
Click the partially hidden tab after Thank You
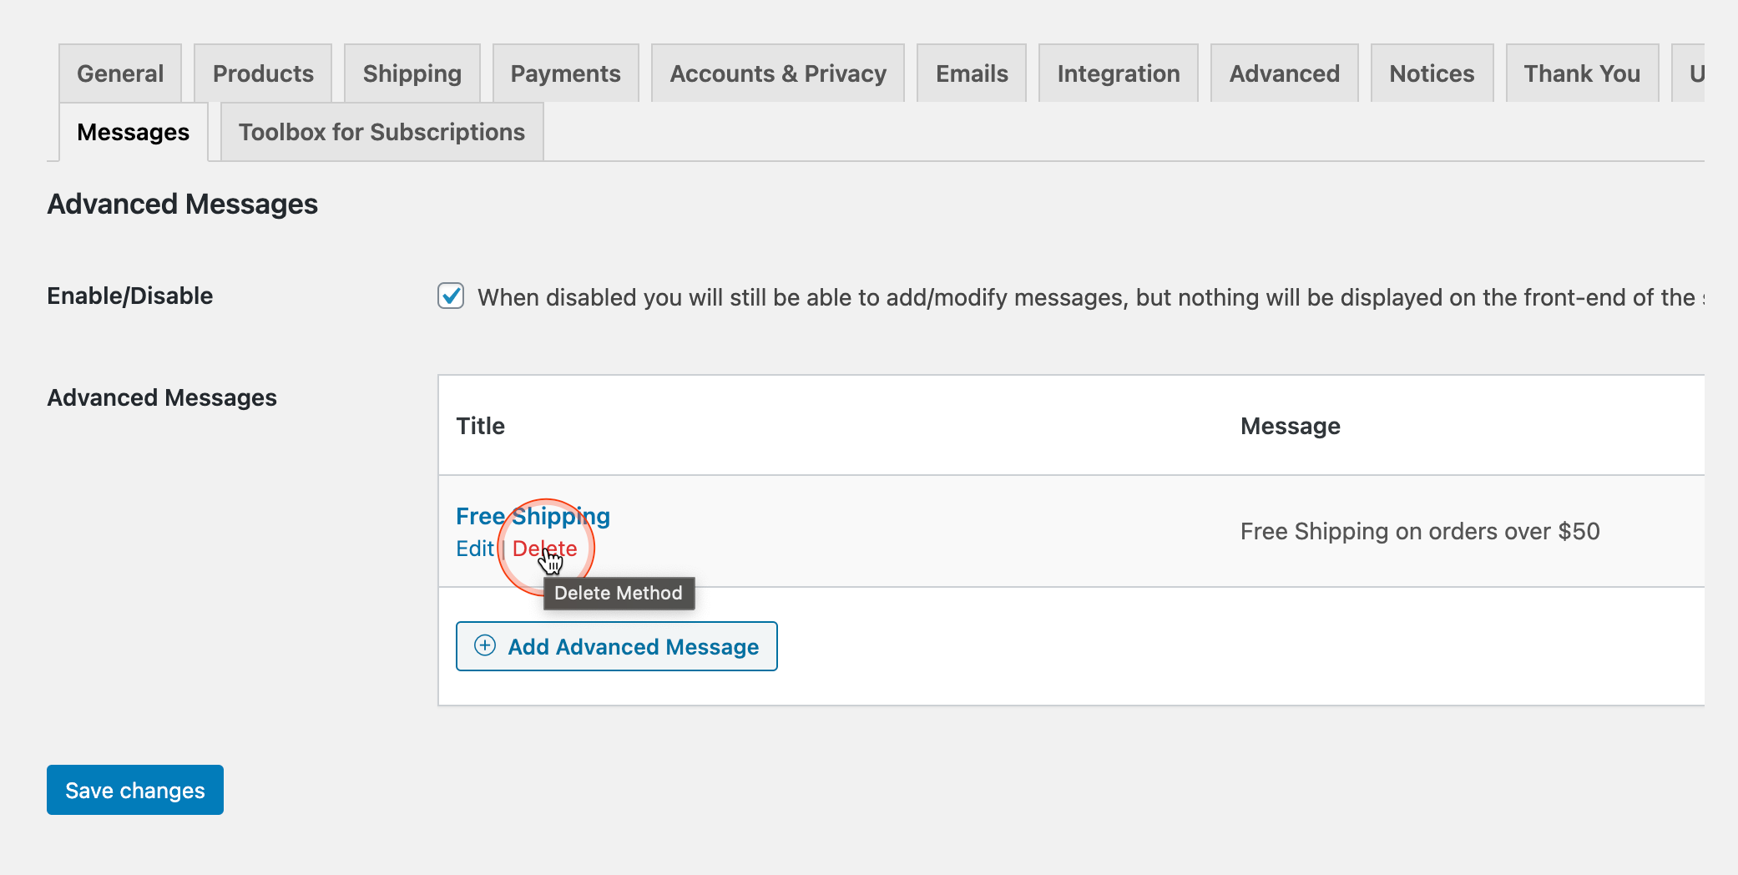point(1691,73)
